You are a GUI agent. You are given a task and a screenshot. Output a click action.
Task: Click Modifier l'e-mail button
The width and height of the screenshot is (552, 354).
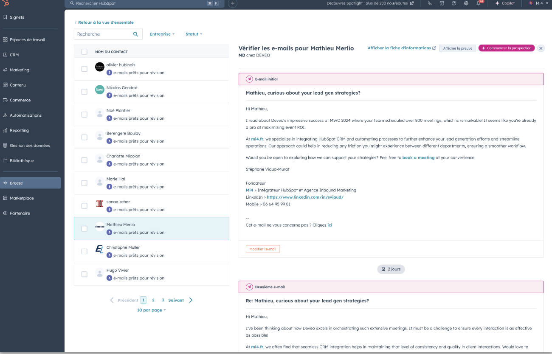coord(262,249)
